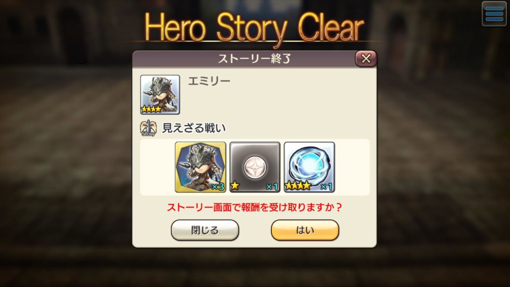Click the x1 quantity on blue orb
The image size is (510, 287).
tap(326, 186)
